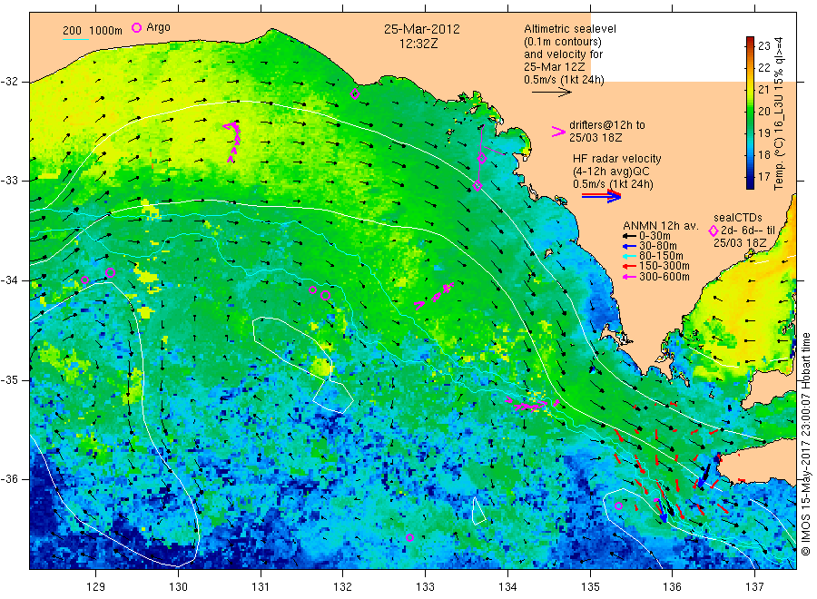Image resolution: width=817 pixels, height=599 pixels.
Task: Click the magenta drifter track near 34.2S 133.1E
Action: [434, 297]
